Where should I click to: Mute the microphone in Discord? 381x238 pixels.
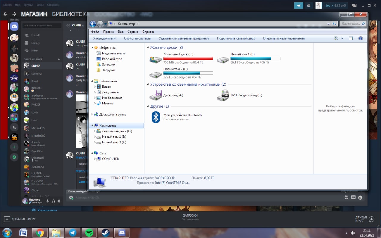pyautogui.click(x=48, y=201)
